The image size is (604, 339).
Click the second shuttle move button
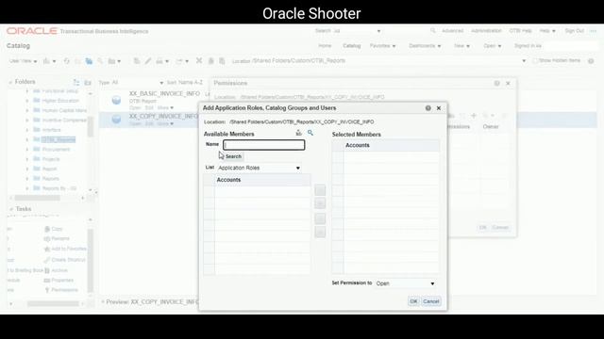tap(320, 203)
